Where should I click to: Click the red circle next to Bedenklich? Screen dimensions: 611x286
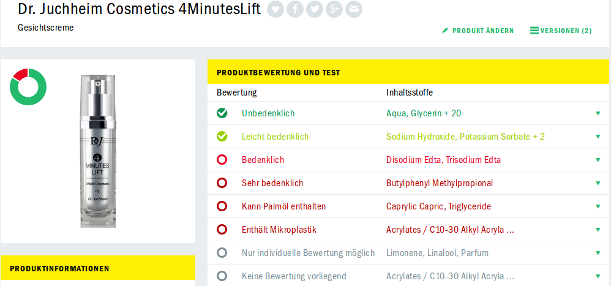(x=222, y=160)
